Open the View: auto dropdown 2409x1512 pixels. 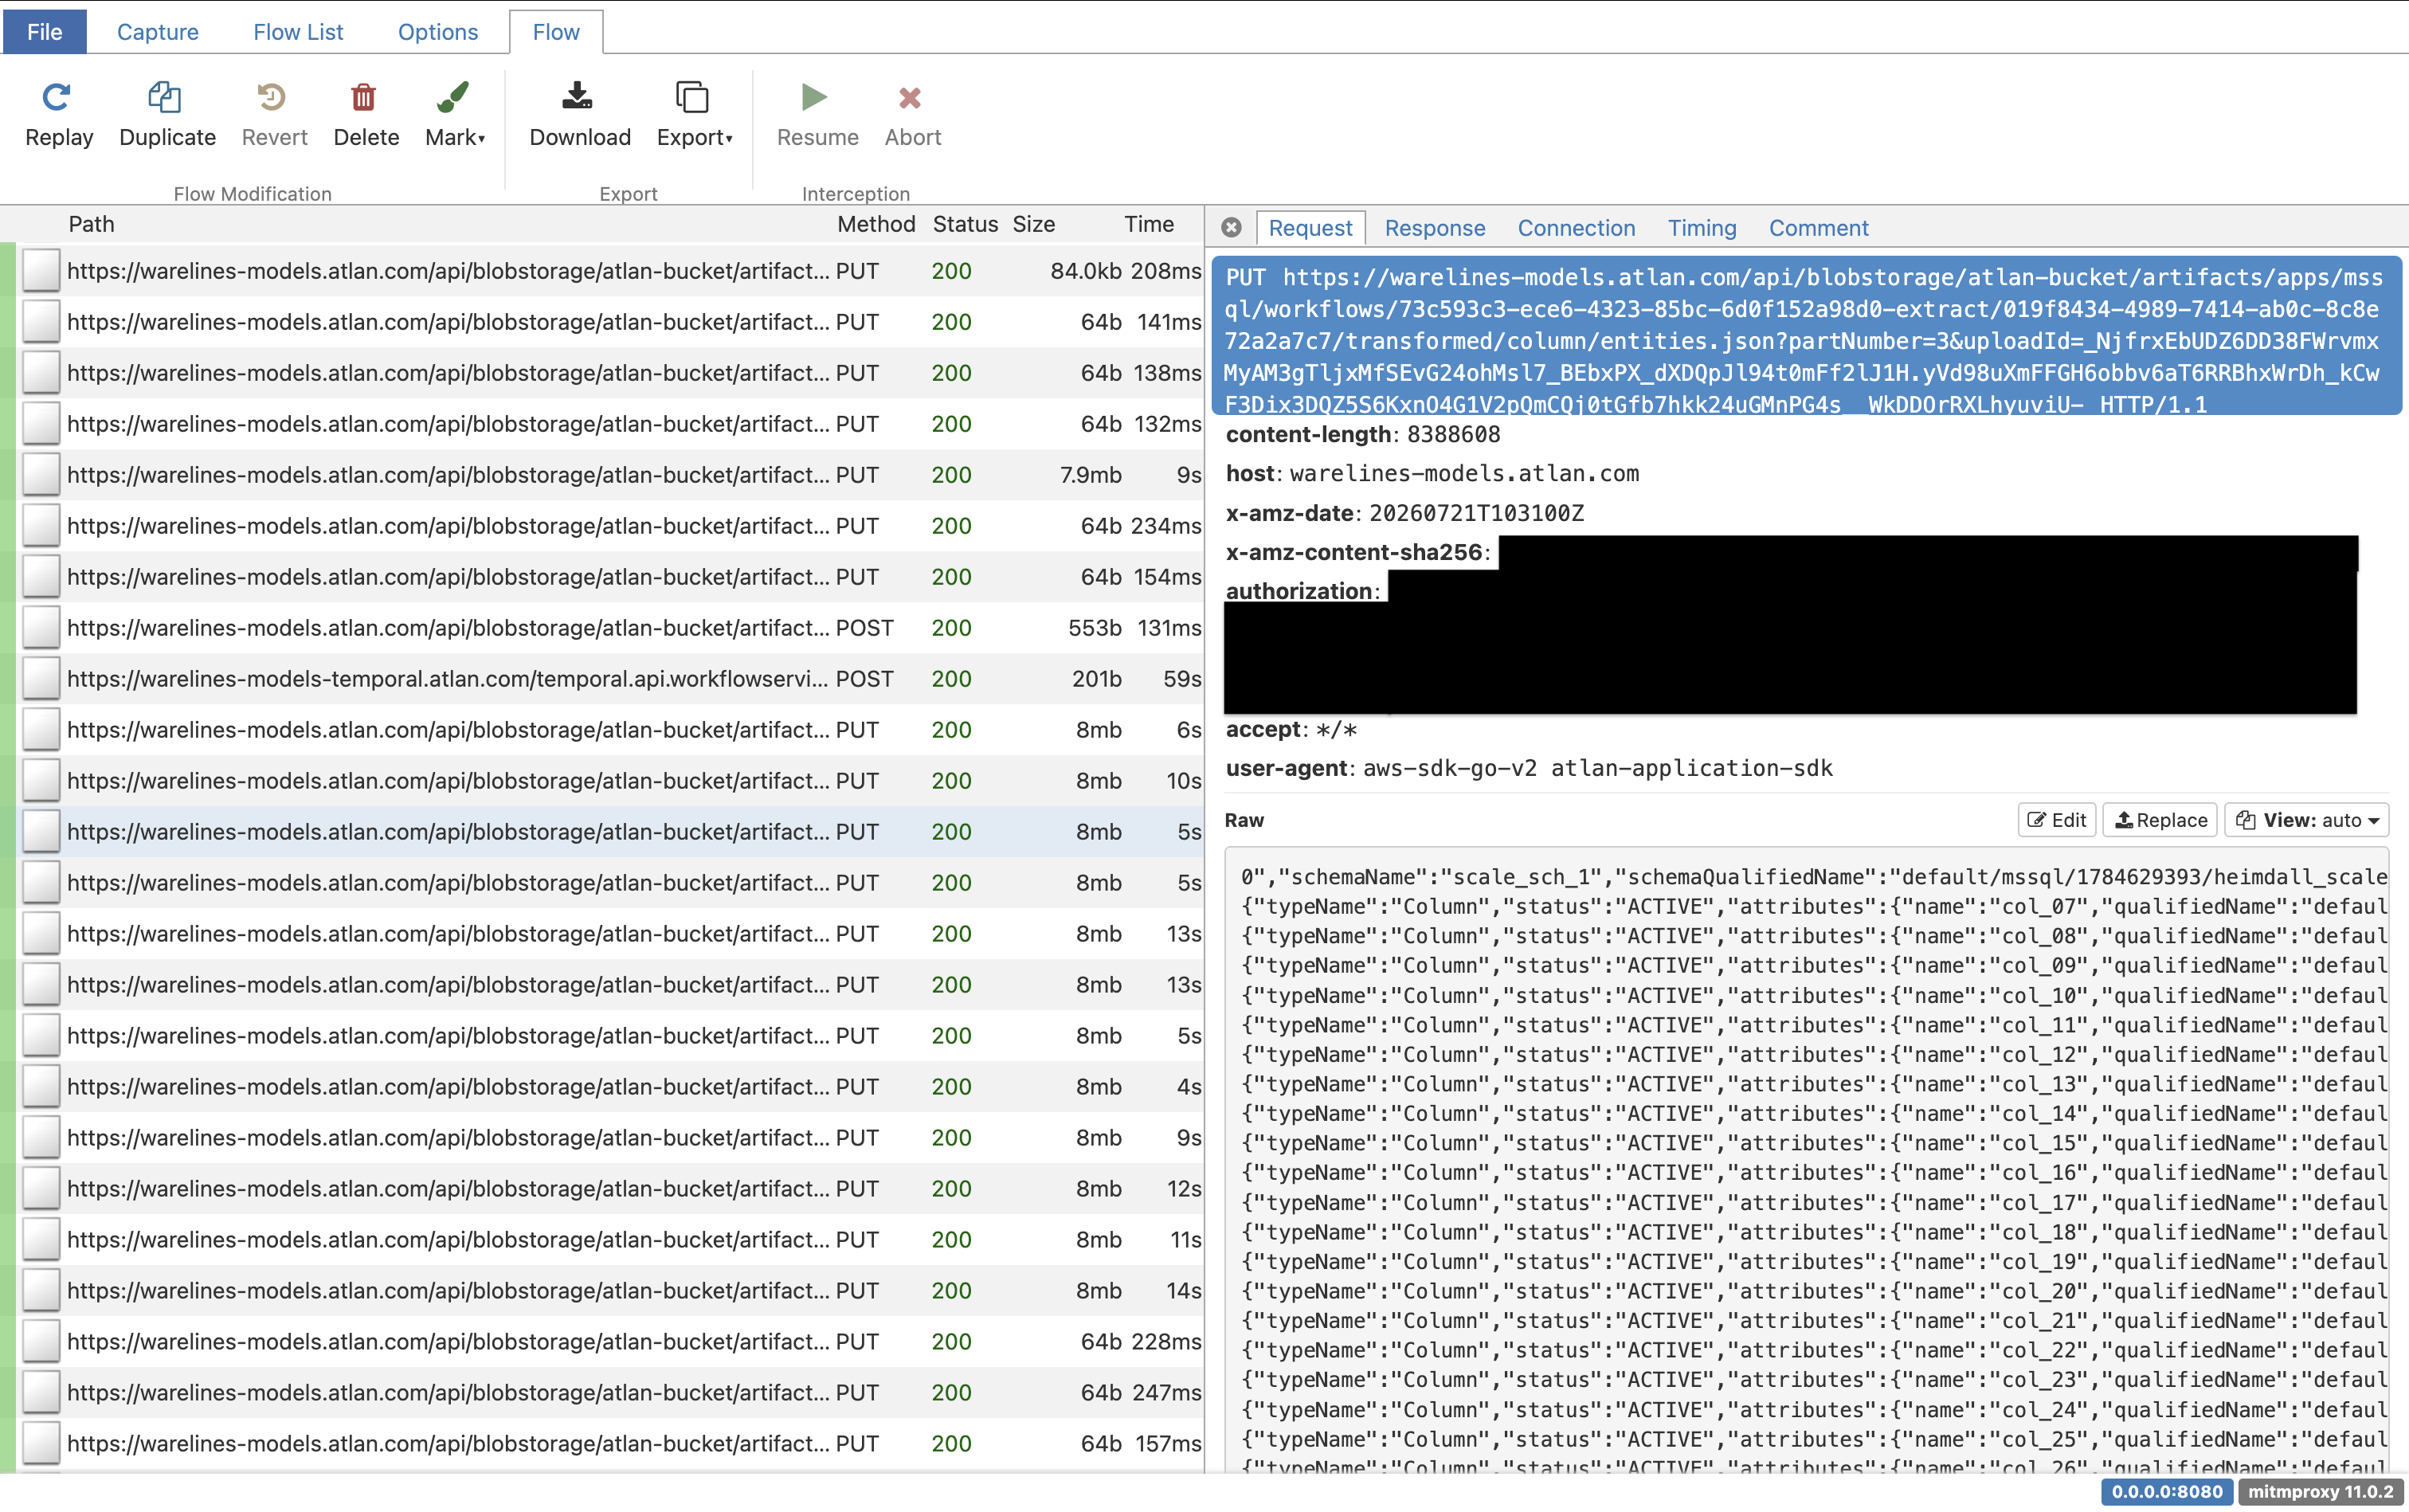pos(2307,820)
